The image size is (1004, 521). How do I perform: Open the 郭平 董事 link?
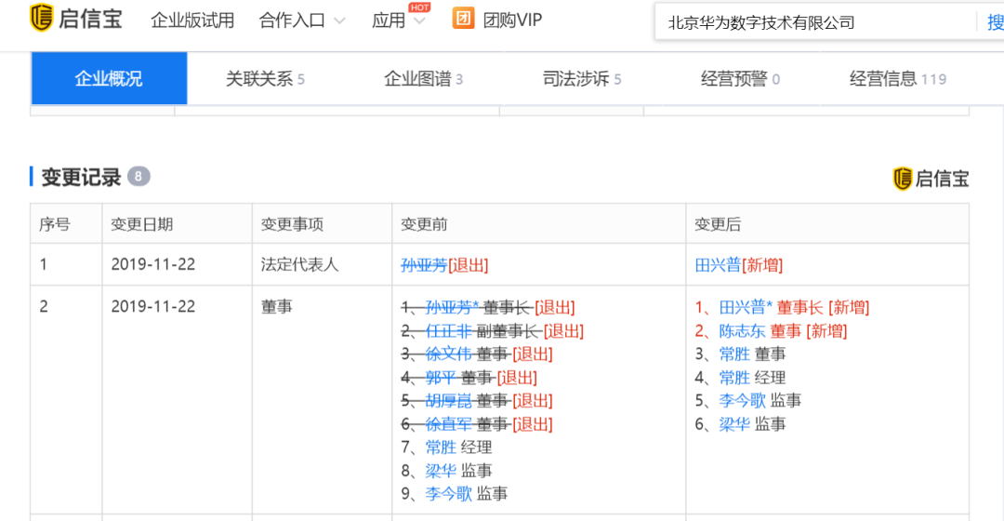441,378
